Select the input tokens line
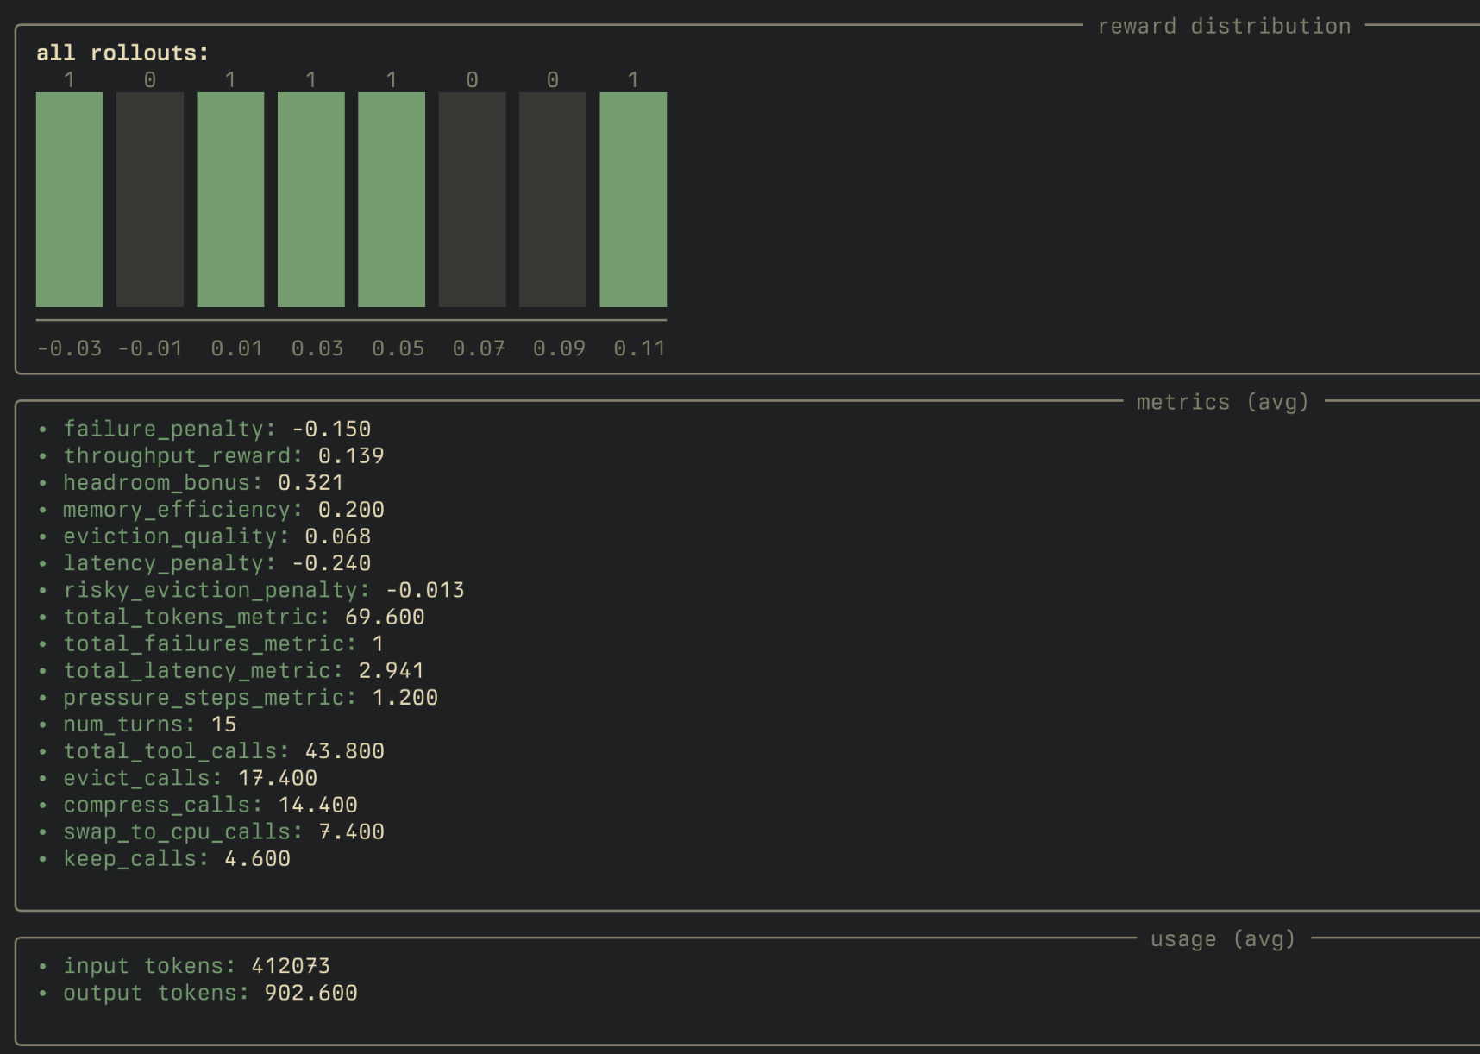This screenshot has width=1480, height=1054. [x=185, y=966]
